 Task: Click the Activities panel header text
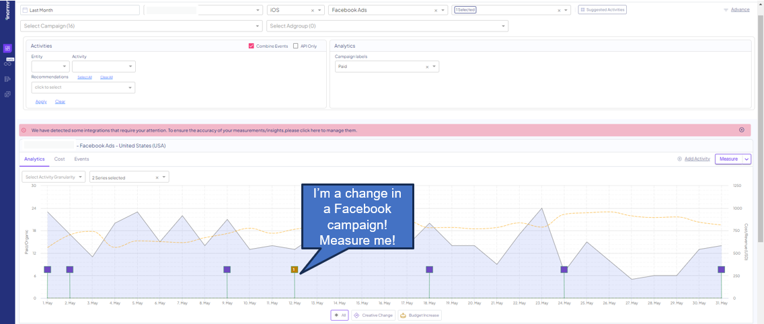[42, 46]
